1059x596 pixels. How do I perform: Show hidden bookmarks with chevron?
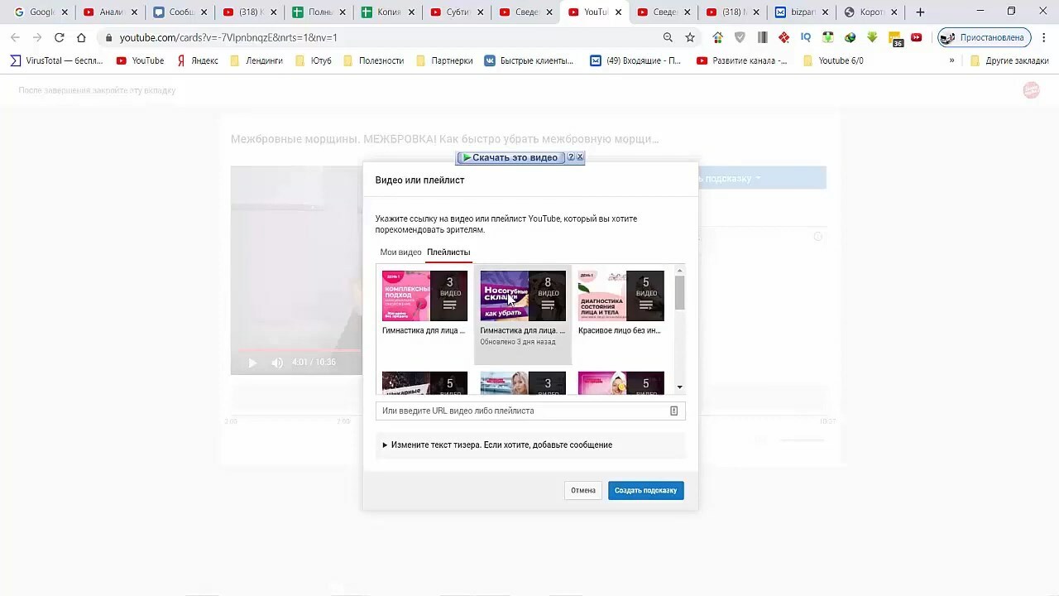click(x=951, y=60)
